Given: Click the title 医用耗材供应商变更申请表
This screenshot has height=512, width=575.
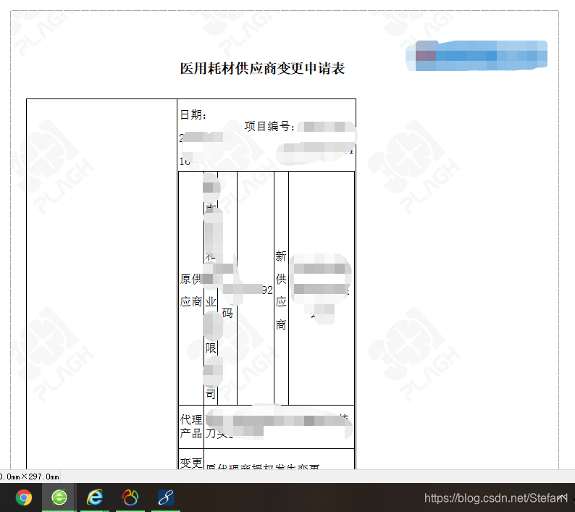Looking at the screenshot, I should click(x=262, y=68).
